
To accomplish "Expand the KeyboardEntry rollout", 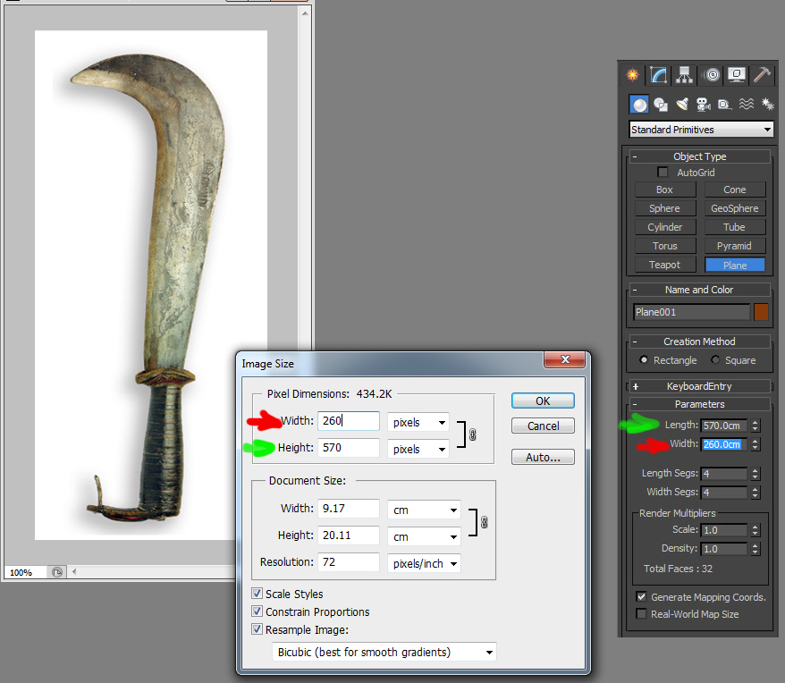I will [x=699, y=386].
